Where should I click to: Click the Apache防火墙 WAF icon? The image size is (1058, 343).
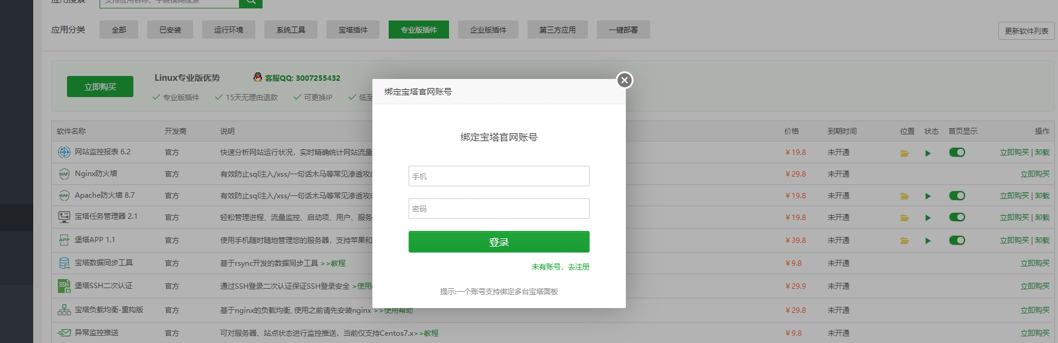[x=64, y=195]
